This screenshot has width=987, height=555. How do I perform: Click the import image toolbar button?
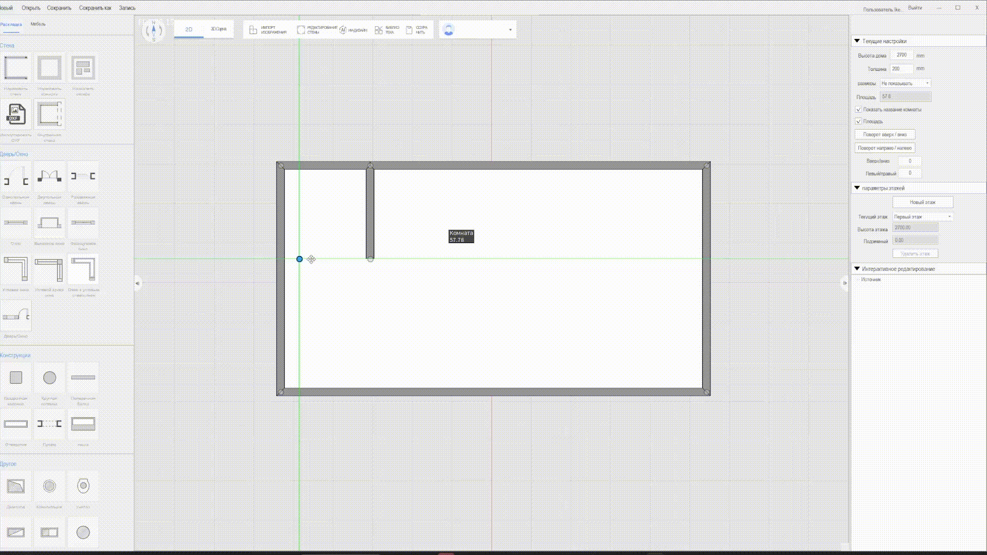pos(268,30)
